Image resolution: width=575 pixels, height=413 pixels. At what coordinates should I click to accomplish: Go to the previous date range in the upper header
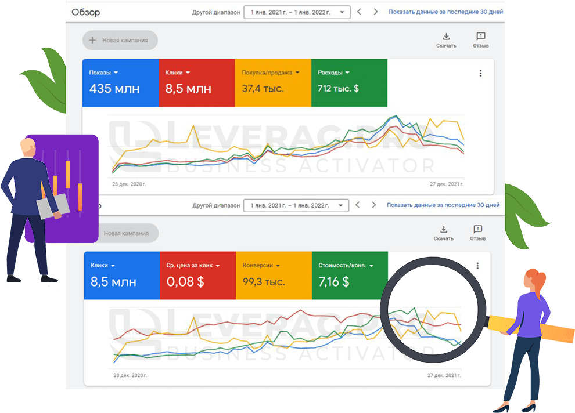tap(359, 12)
